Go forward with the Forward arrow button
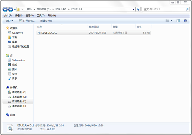The width and height of the screenshot is (192, 135). (x=11, y=9)
